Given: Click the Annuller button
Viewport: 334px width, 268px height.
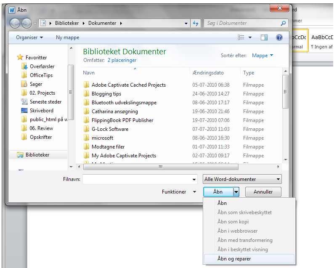Looking at the screenshot, I should pyautogui.click(x=263, y=192).
